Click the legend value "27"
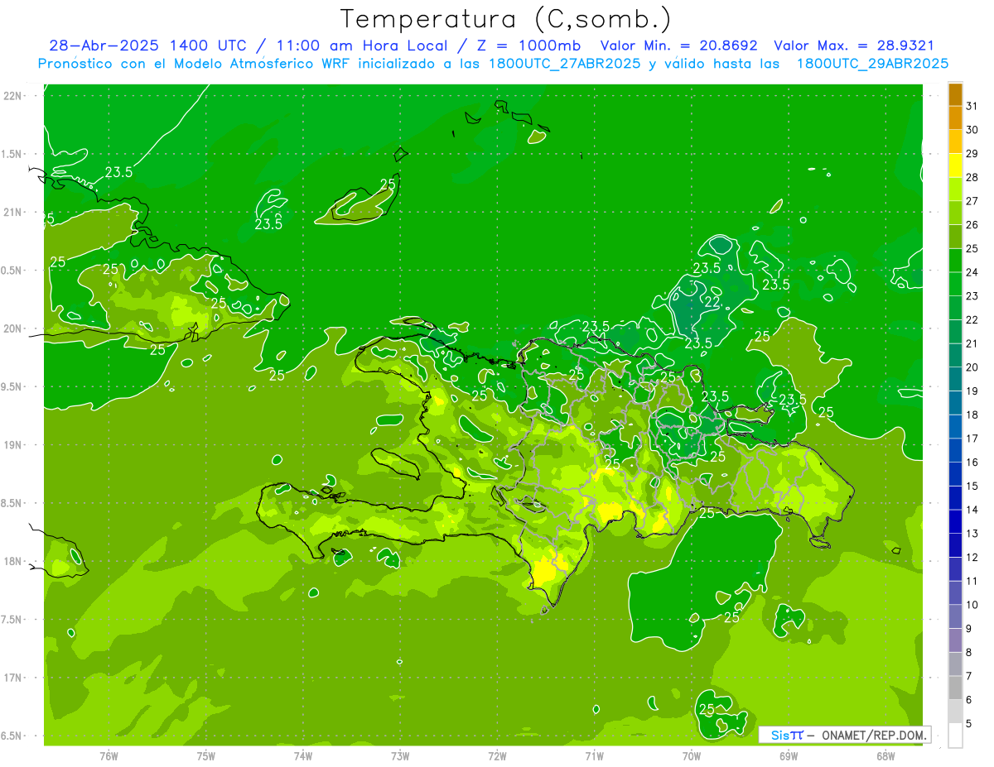 click(972, 201)
